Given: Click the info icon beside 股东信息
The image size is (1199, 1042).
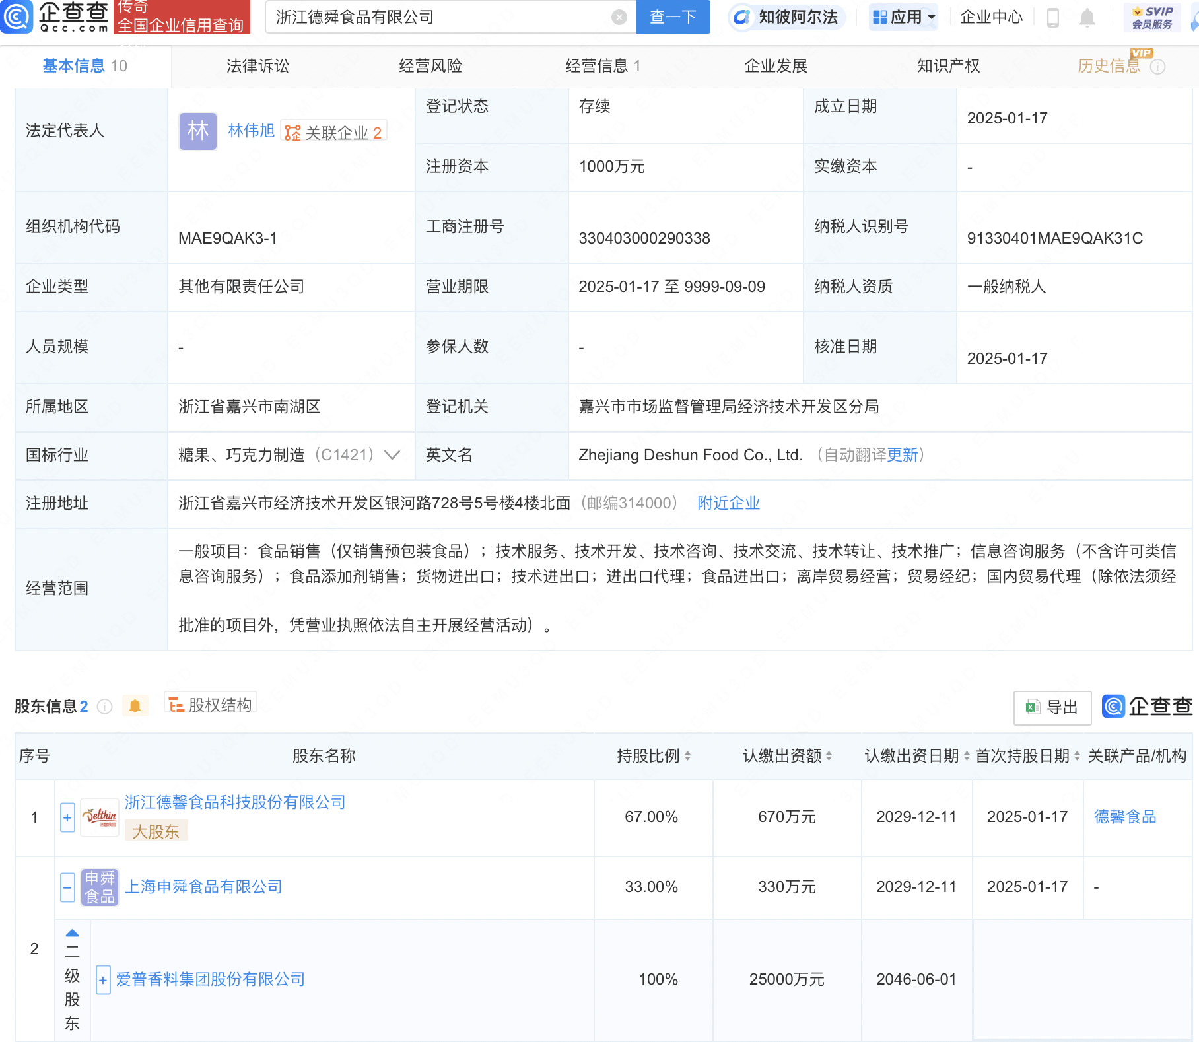Looking at the screenshot, I should coord(104,707).
